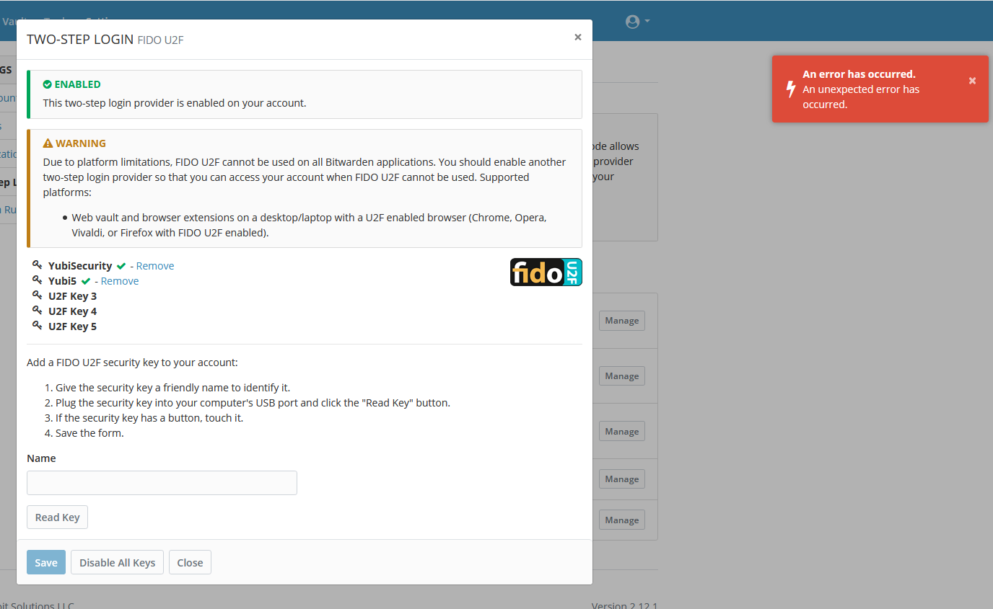Click the last Manage button in background page

pos(622,520)
